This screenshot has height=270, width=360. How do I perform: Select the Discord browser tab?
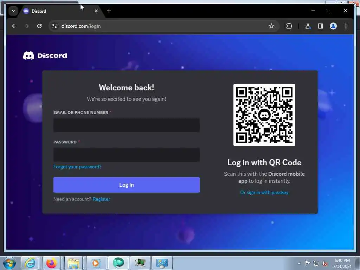pos(61,11)
